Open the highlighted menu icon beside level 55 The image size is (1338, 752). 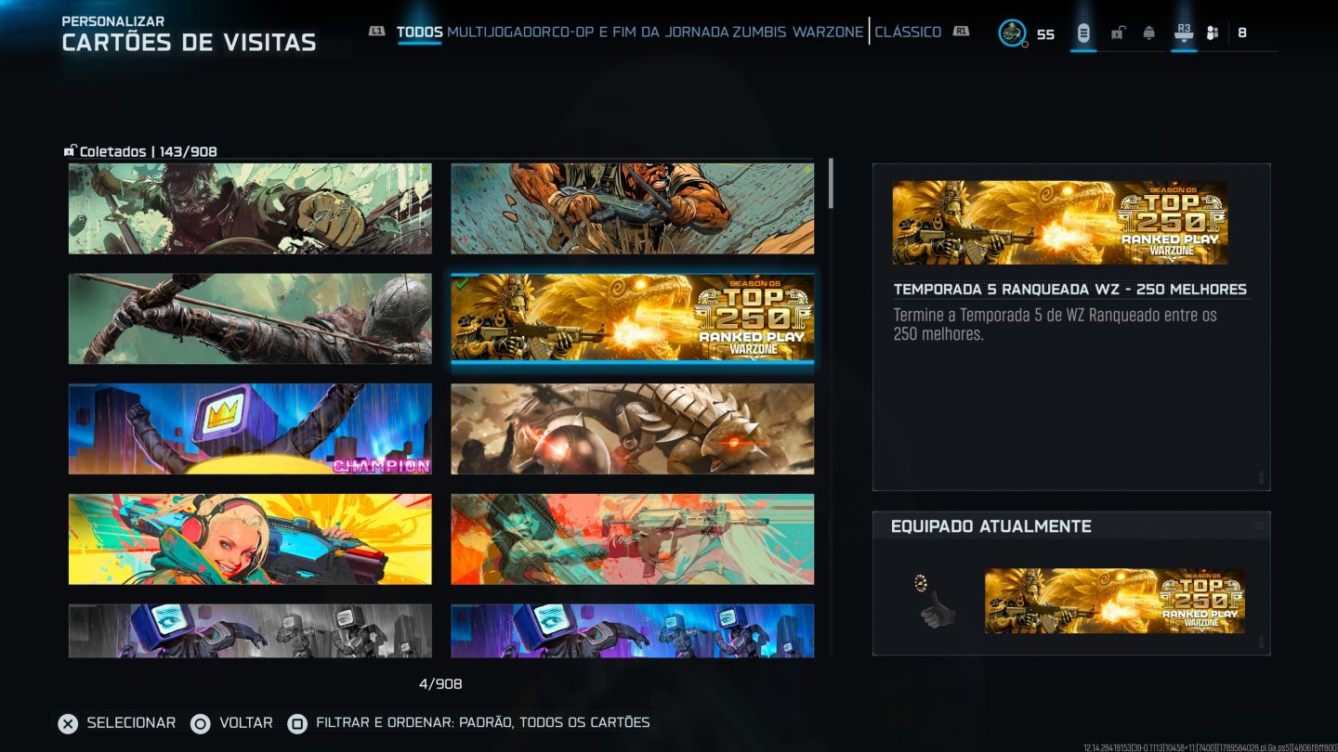(x=1083, y=33)
